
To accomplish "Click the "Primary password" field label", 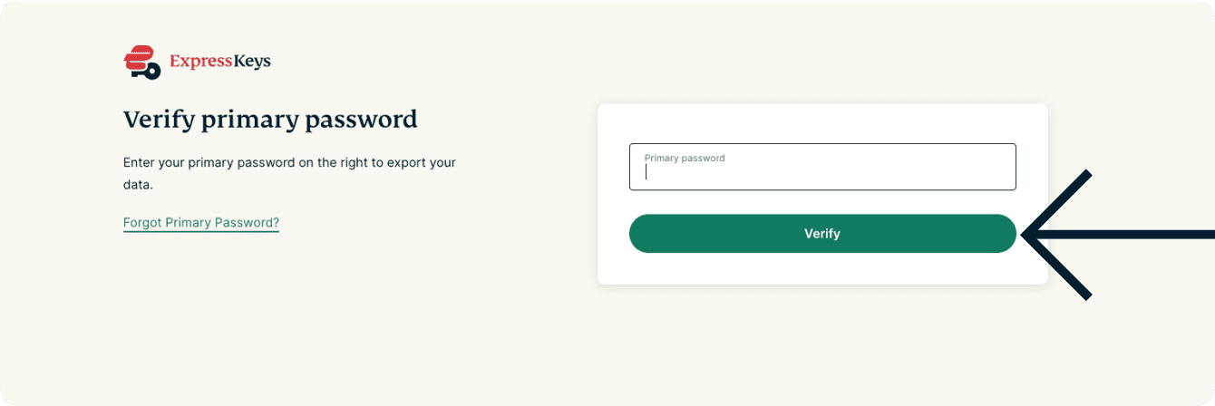I will (x=685, y=158).
